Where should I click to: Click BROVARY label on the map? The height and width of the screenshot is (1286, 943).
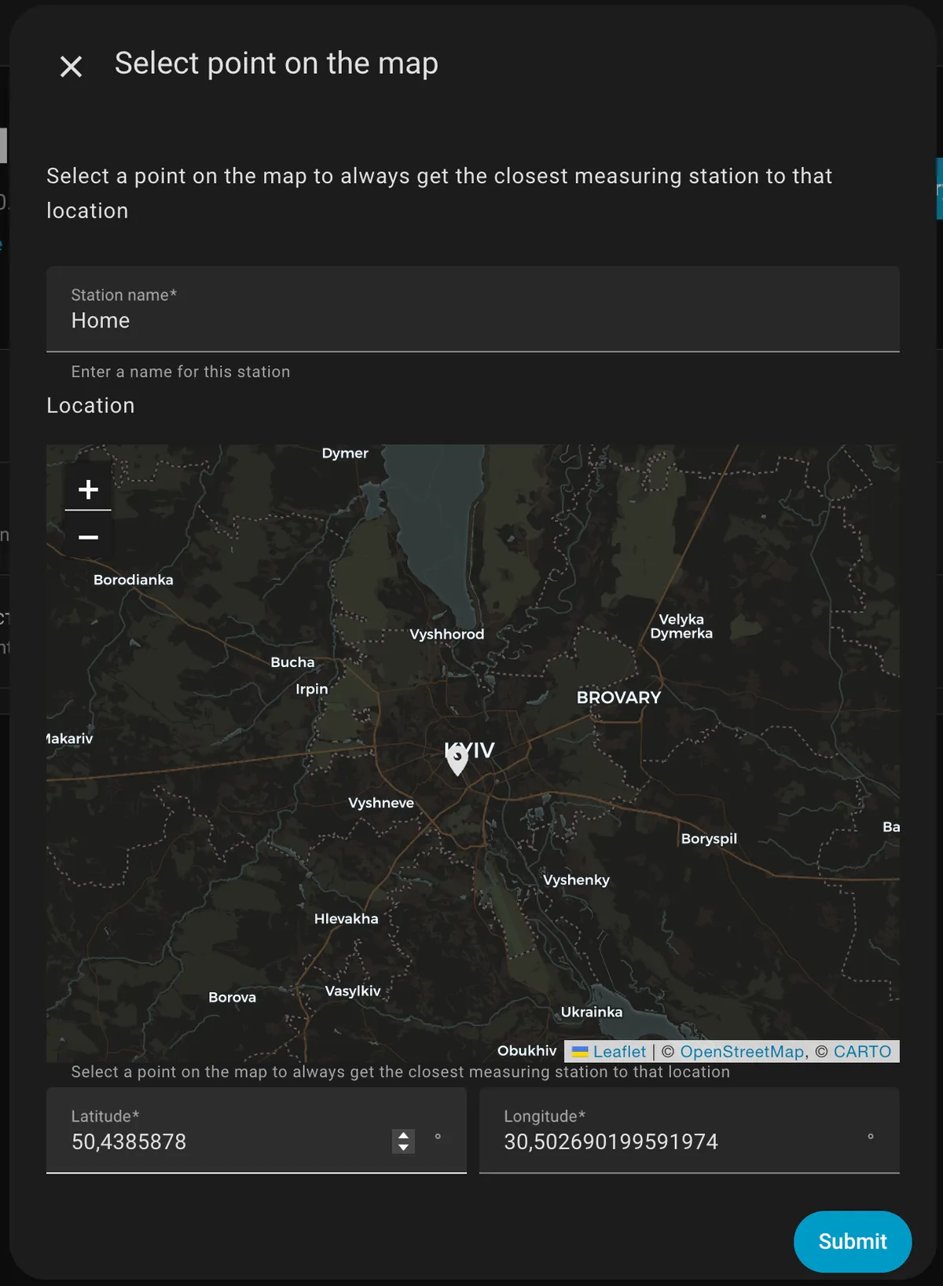[x=618, y=698]
